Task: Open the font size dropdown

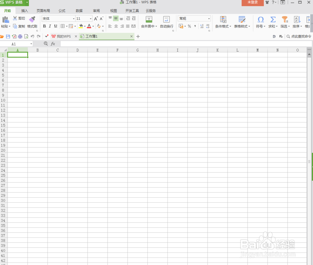Action: tap(91, 19)
